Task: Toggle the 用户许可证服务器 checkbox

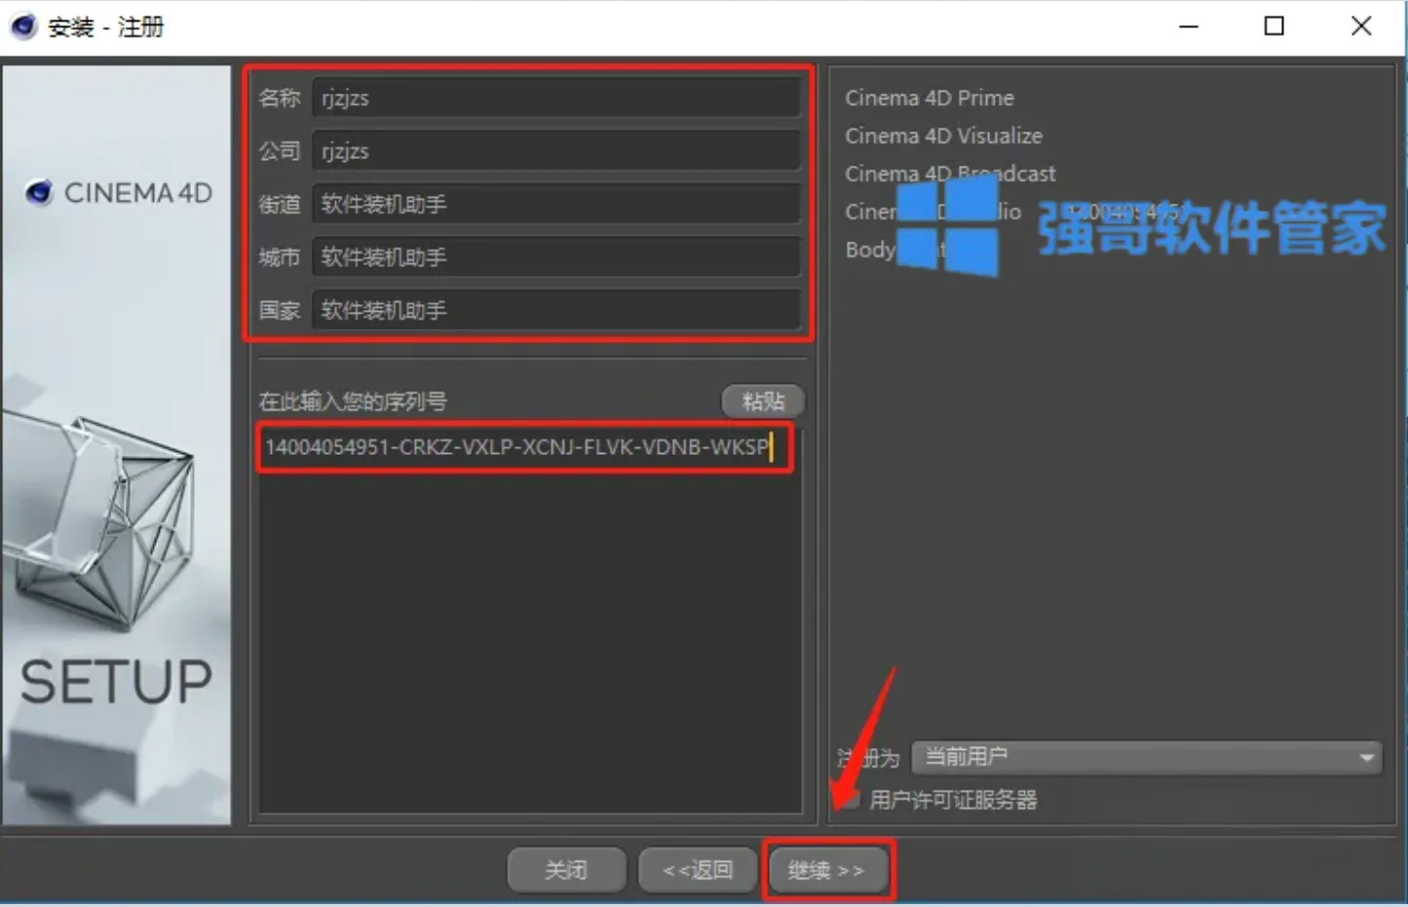Action: [x=850, y=800]
